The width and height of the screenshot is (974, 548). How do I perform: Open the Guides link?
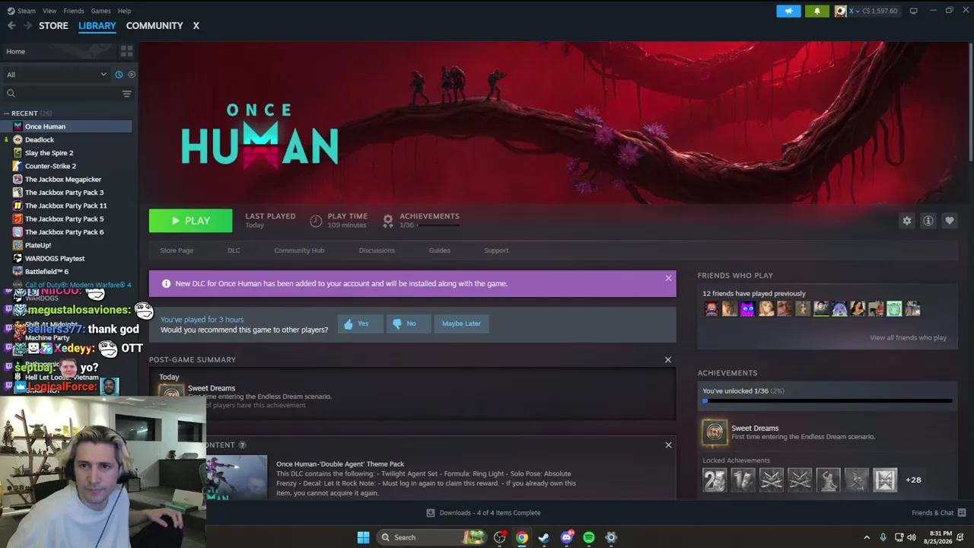point(439,250)
